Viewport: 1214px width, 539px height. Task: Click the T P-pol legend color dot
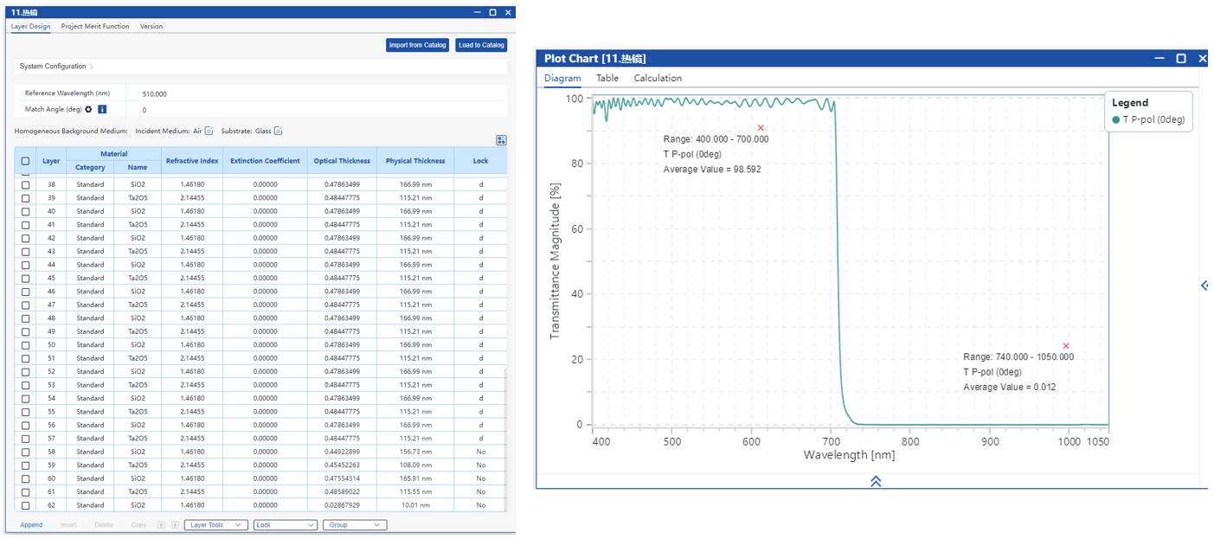coord(1116,120)
